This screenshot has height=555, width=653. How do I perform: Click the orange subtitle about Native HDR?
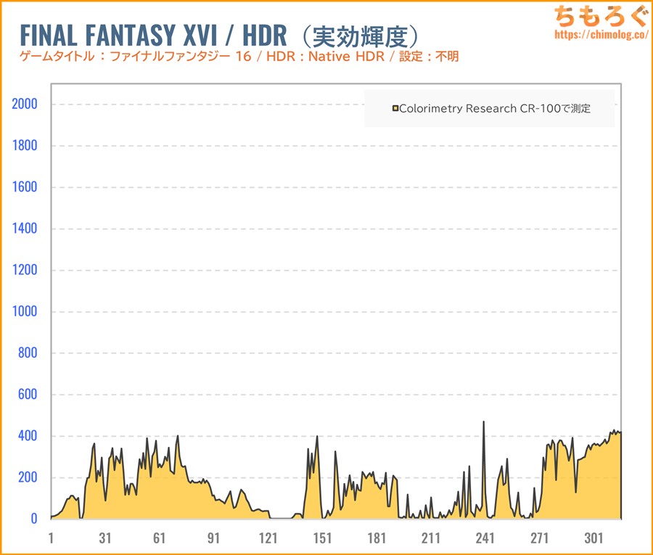tap(239, 56)
